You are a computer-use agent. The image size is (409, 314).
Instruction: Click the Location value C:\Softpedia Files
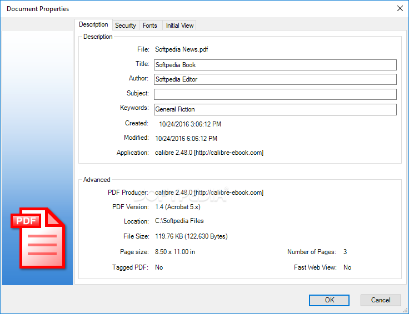click(x=179, y=221)
